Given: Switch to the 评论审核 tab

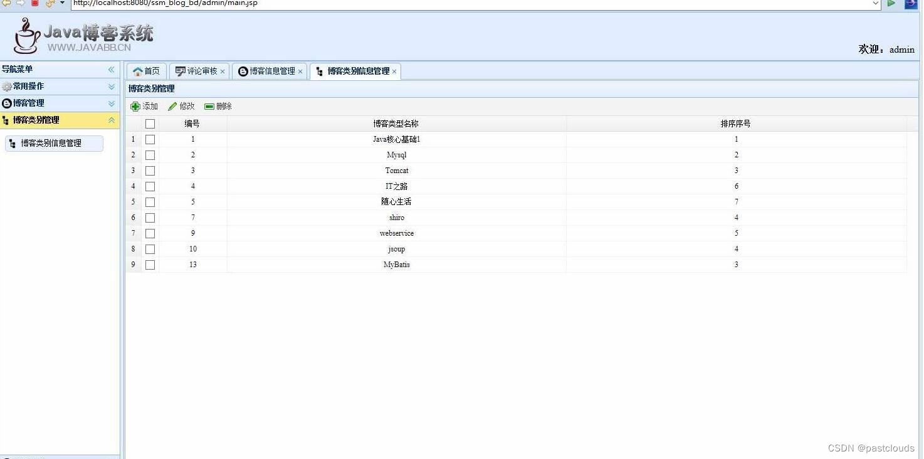Looking at the screenshot, I should pyautogui.click(x=199, y=71).
